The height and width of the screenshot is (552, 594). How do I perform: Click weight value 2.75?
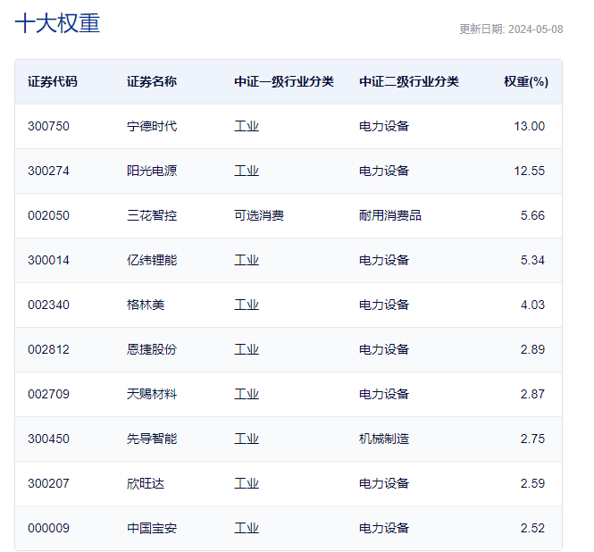(532, 439)
